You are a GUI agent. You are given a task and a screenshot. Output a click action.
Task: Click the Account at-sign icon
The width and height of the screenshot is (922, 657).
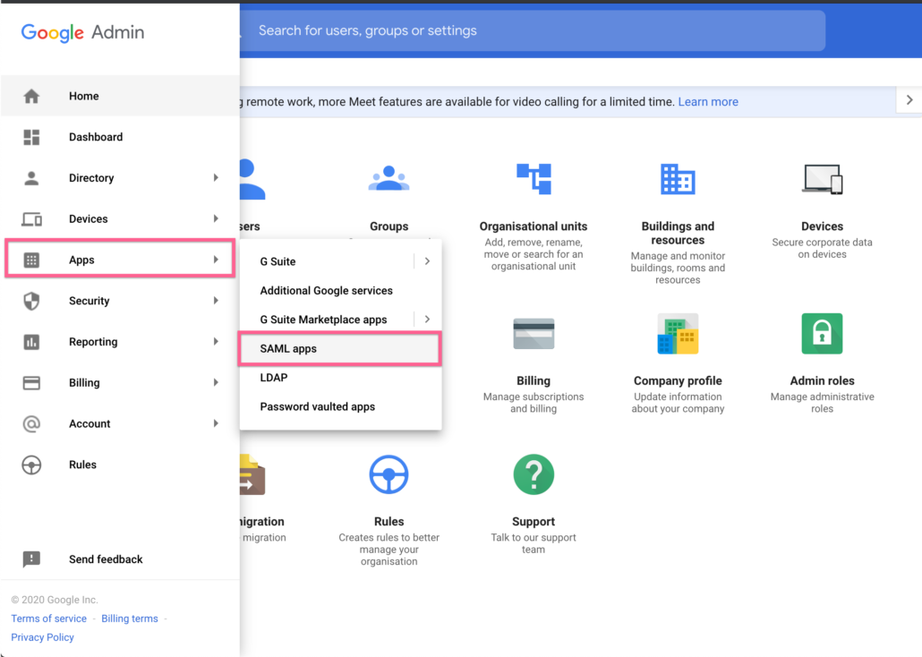click(x=31, y=423)
